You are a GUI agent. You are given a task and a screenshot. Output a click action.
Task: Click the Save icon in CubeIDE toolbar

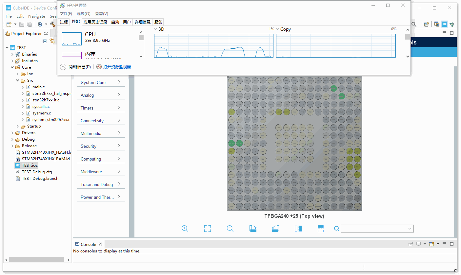click(22, 24)
